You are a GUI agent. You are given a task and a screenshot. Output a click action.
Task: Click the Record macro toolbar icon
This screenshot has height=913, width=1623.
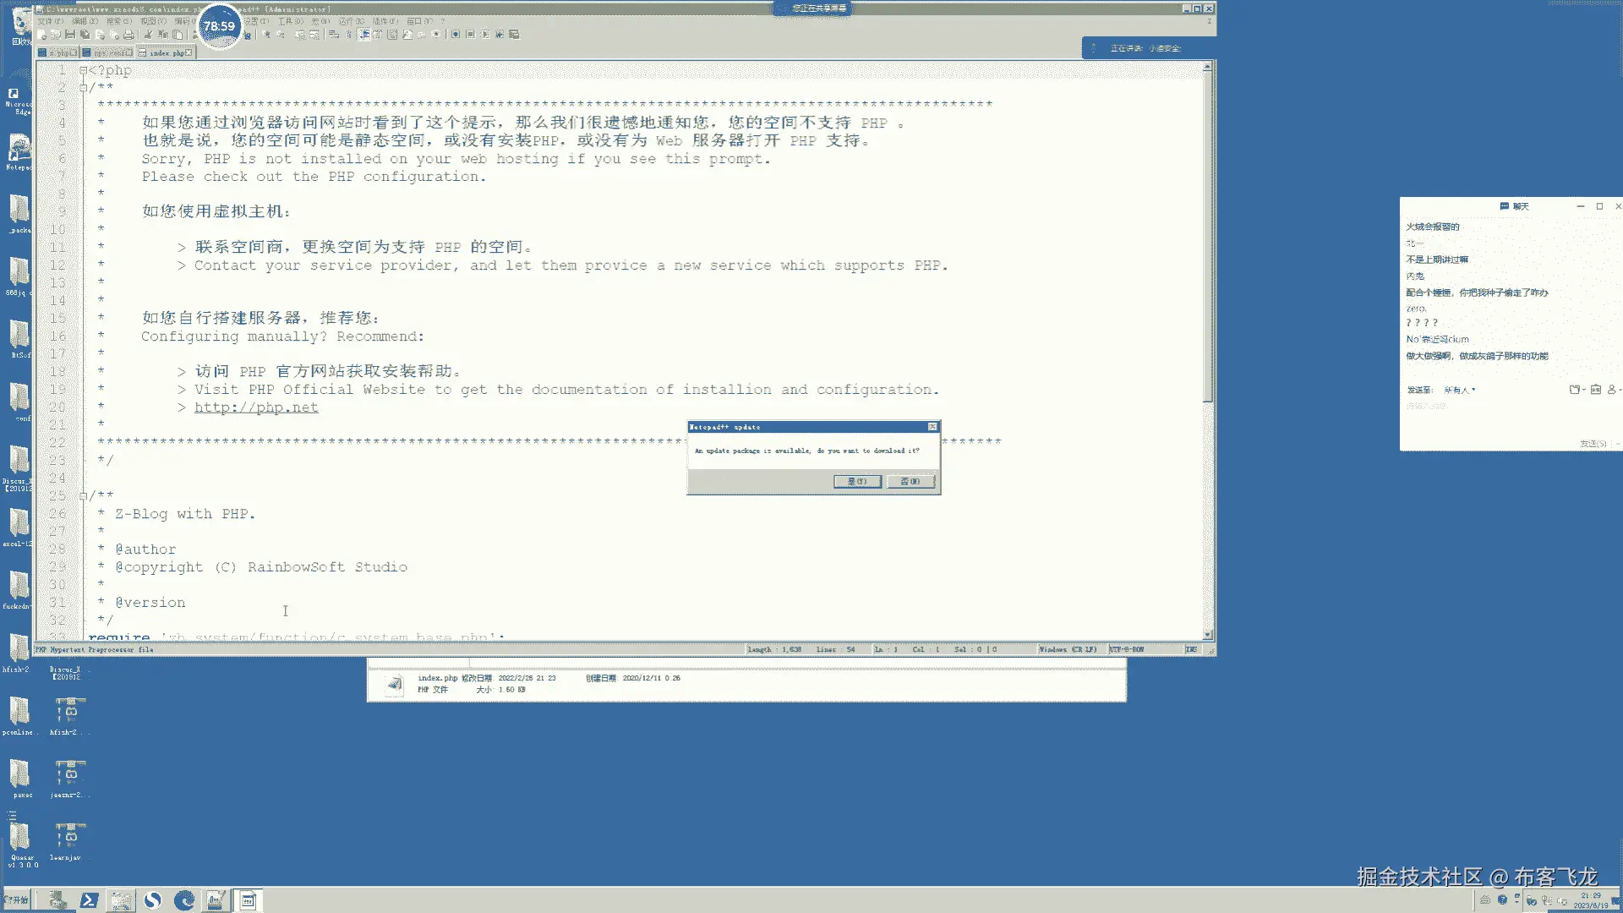click(x=456, y=35)
